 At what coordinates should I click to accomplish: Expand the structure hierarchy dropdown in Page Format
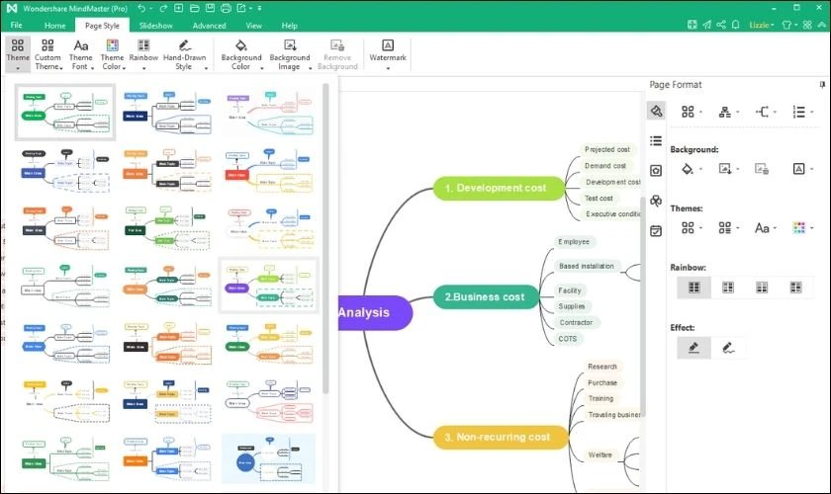point(729,112)
